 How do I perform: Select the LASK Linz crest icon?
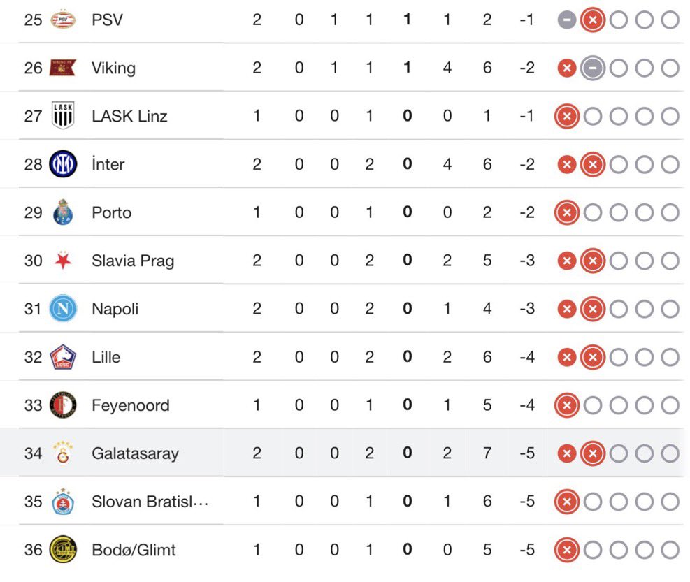click(63, 115)
